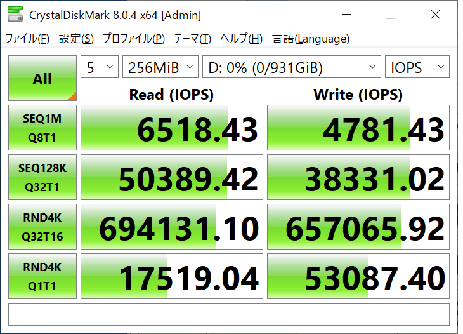Image resolution: width=463 pixels, height=334 pixels.
Task: Click the SEQ1M write result 4781.43
Action: pyautogui.click(x=358, y=128)
